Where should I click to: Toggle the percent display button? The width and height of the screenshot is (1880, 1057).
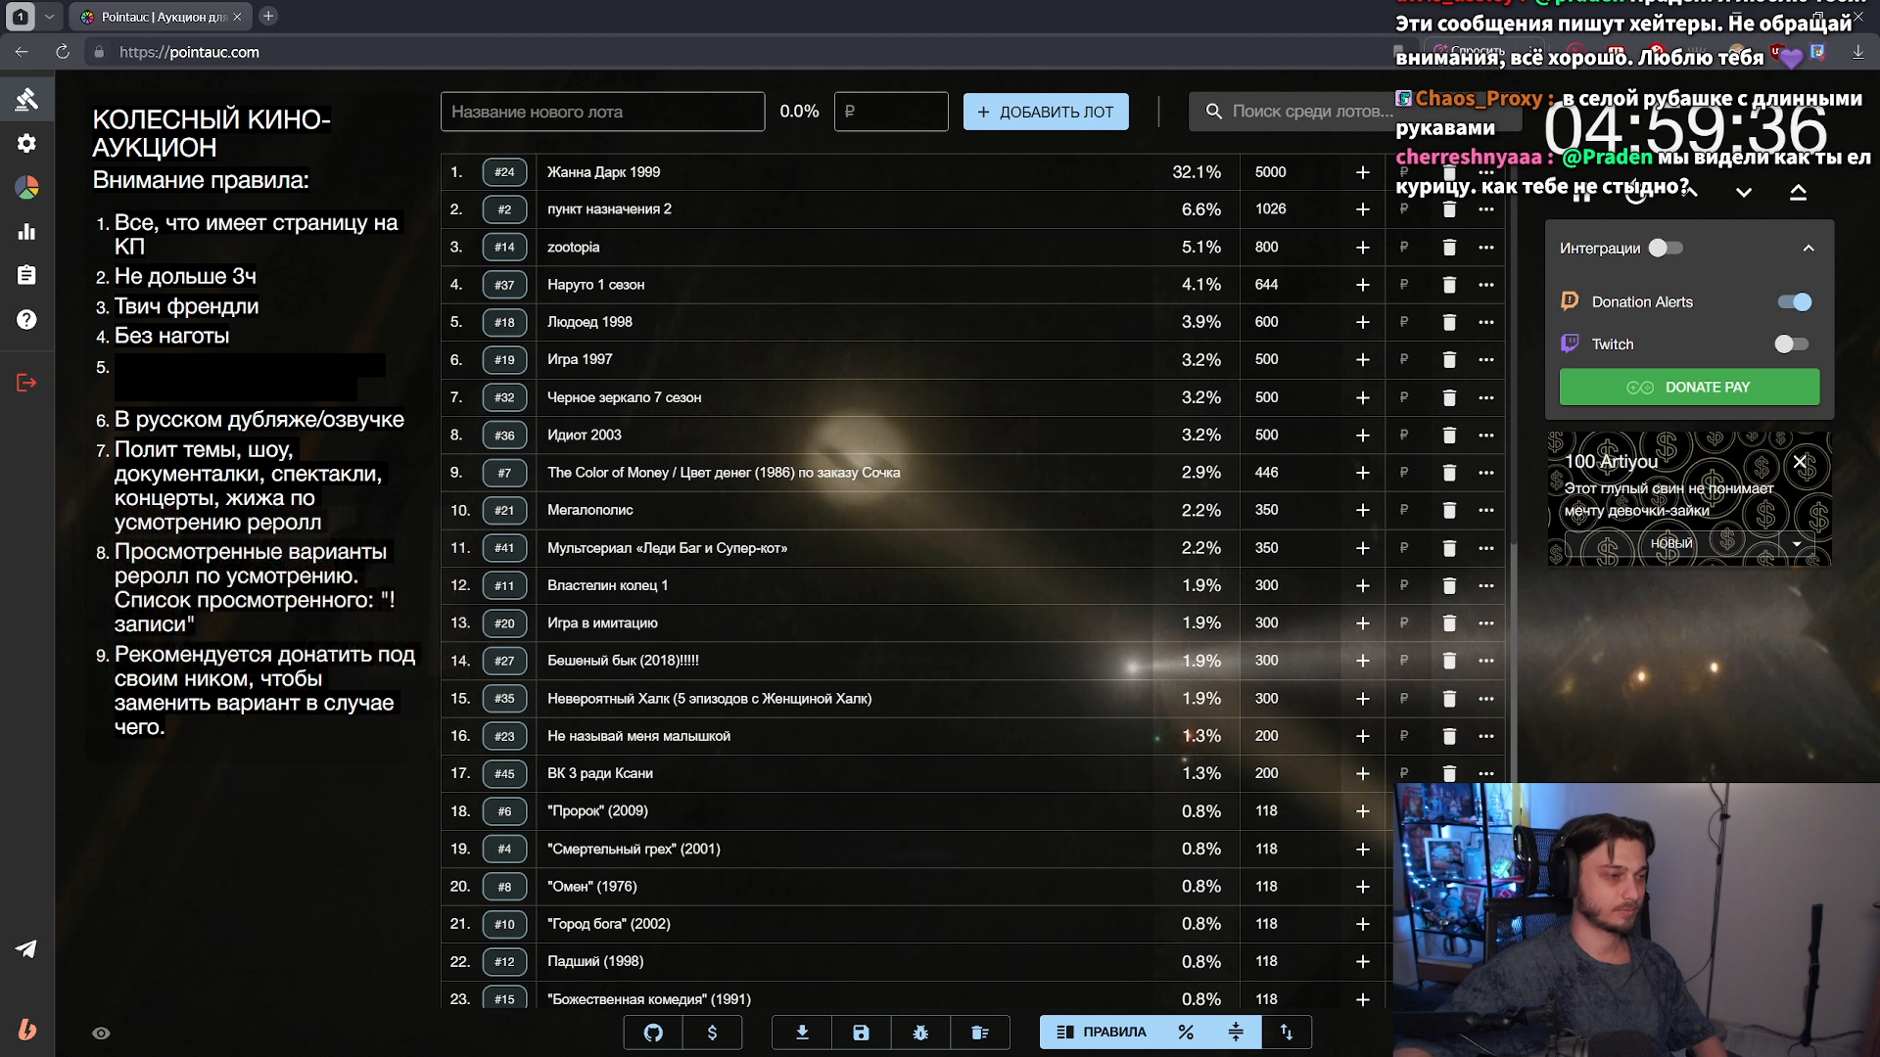pyautogui.click(x=1186, y=1033)
